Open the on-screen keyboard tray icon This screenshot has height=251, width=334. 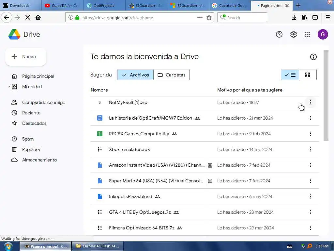pos(290,246)
